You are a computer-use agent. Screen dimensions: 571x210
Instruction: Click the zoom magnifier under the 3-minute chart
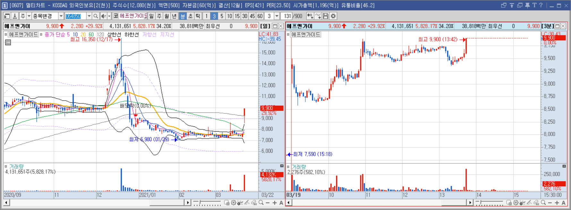pos(543,203)
